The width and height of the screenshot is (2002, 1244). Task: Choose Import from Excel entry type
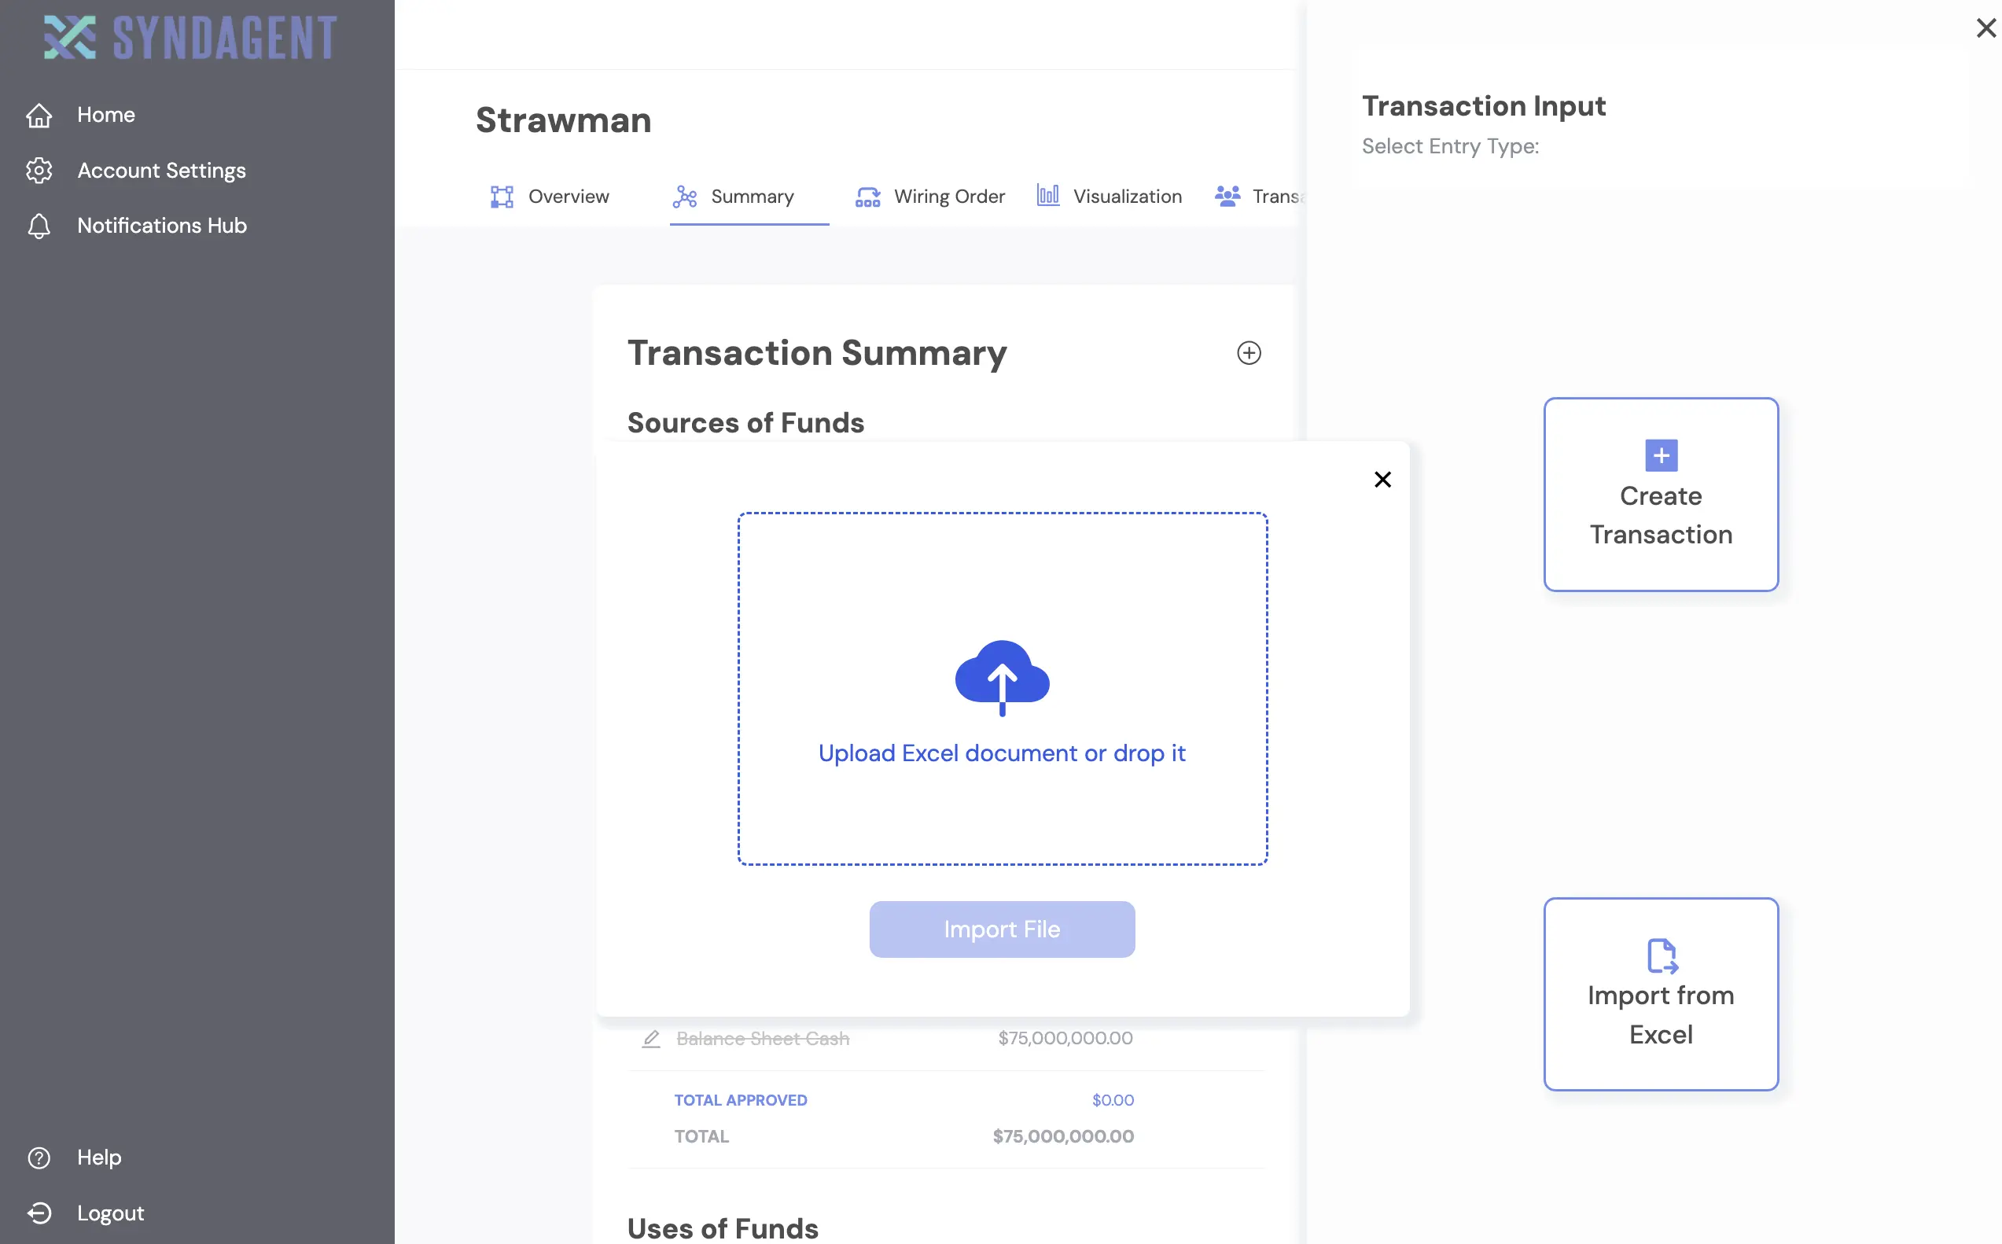click(x=1660, y=994)
